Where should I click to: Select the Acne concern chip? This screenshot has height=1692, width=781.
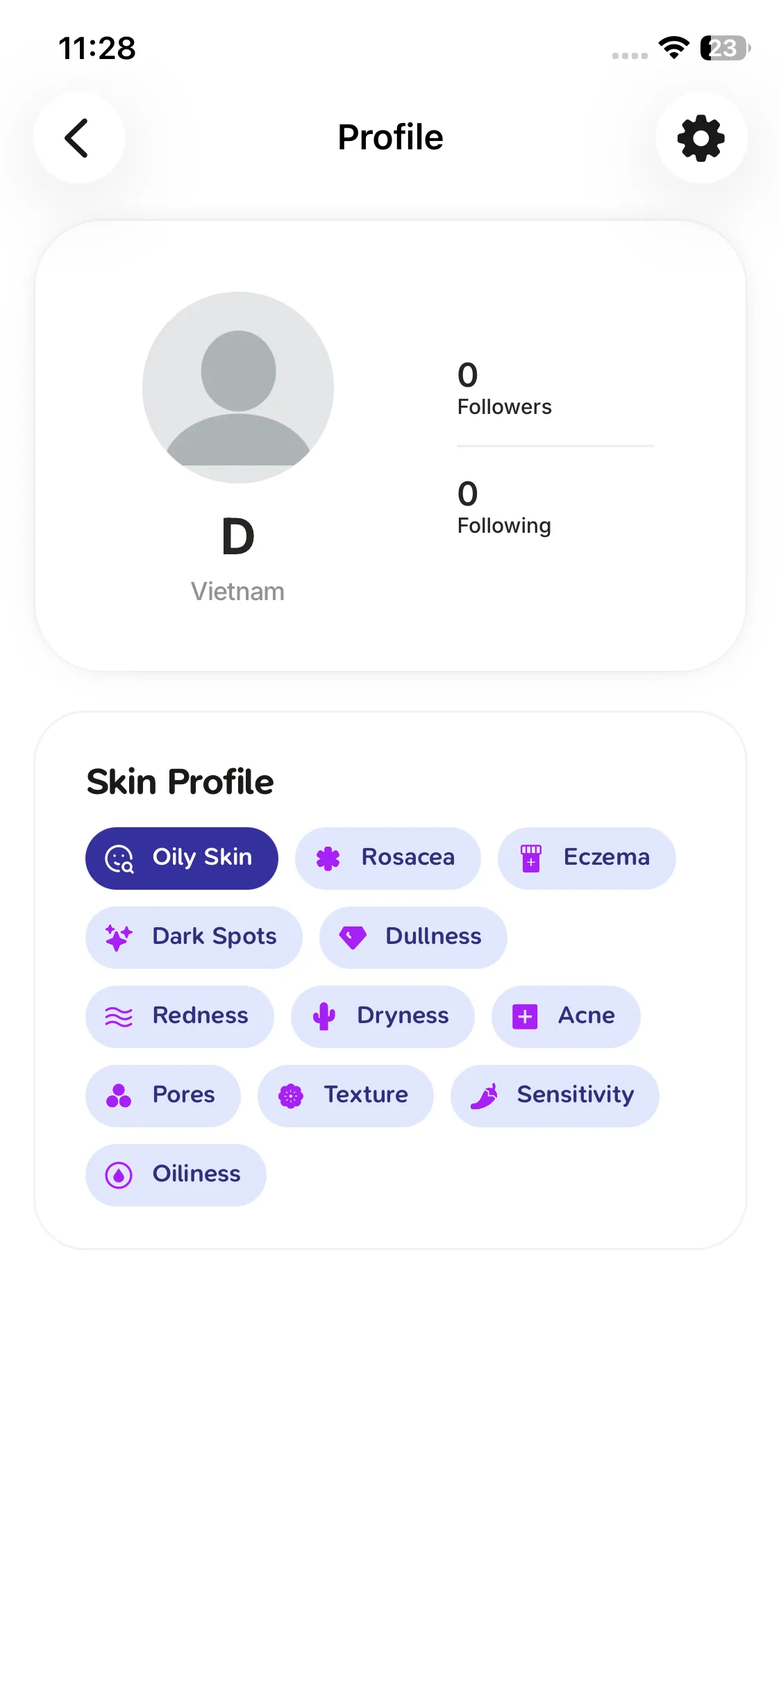click(565, 1016)
